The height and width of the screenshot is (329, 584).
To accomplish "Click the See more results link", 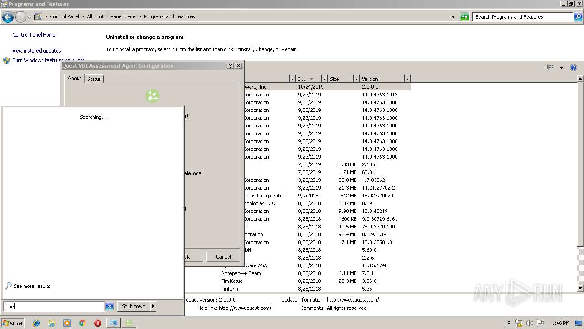I will click(x=32, y=286).
